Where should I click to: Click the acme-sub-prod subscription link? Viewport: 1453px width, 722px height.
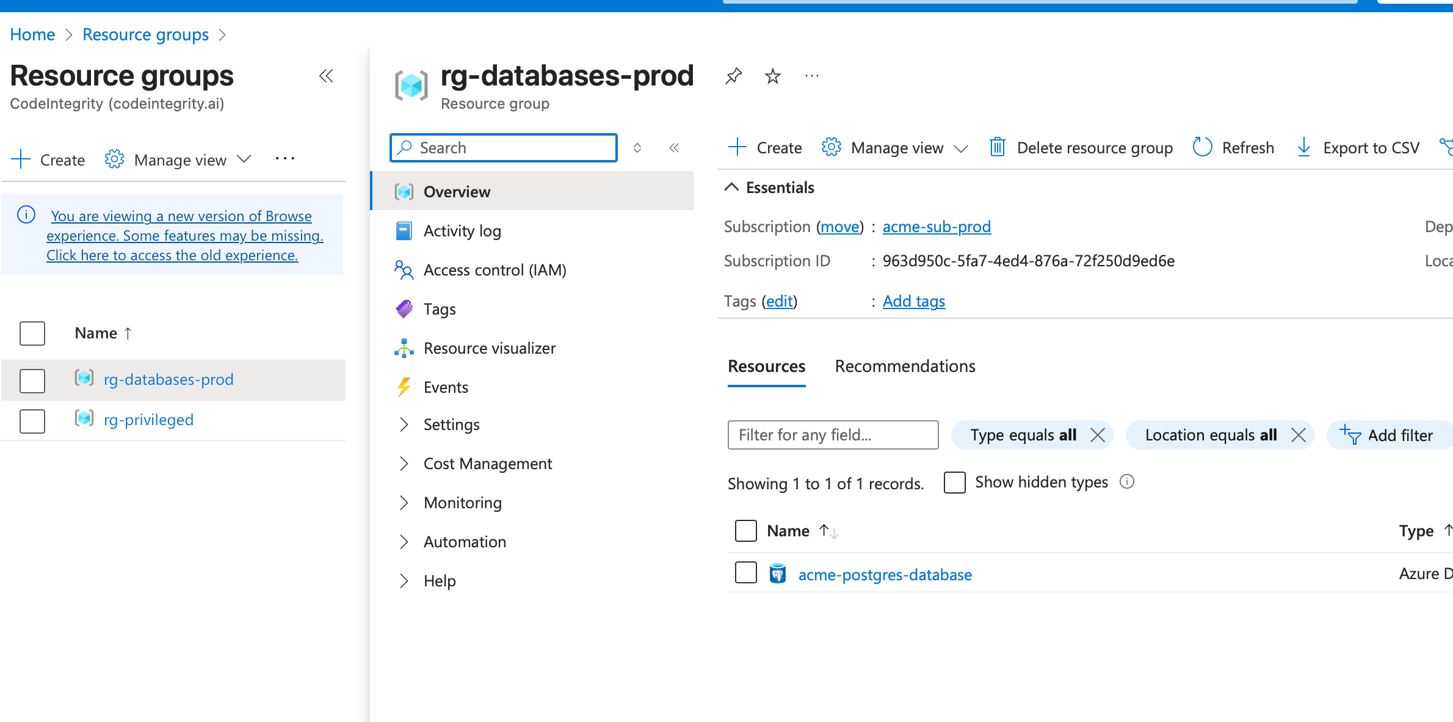pyautogui.click(x=936, y=227)
